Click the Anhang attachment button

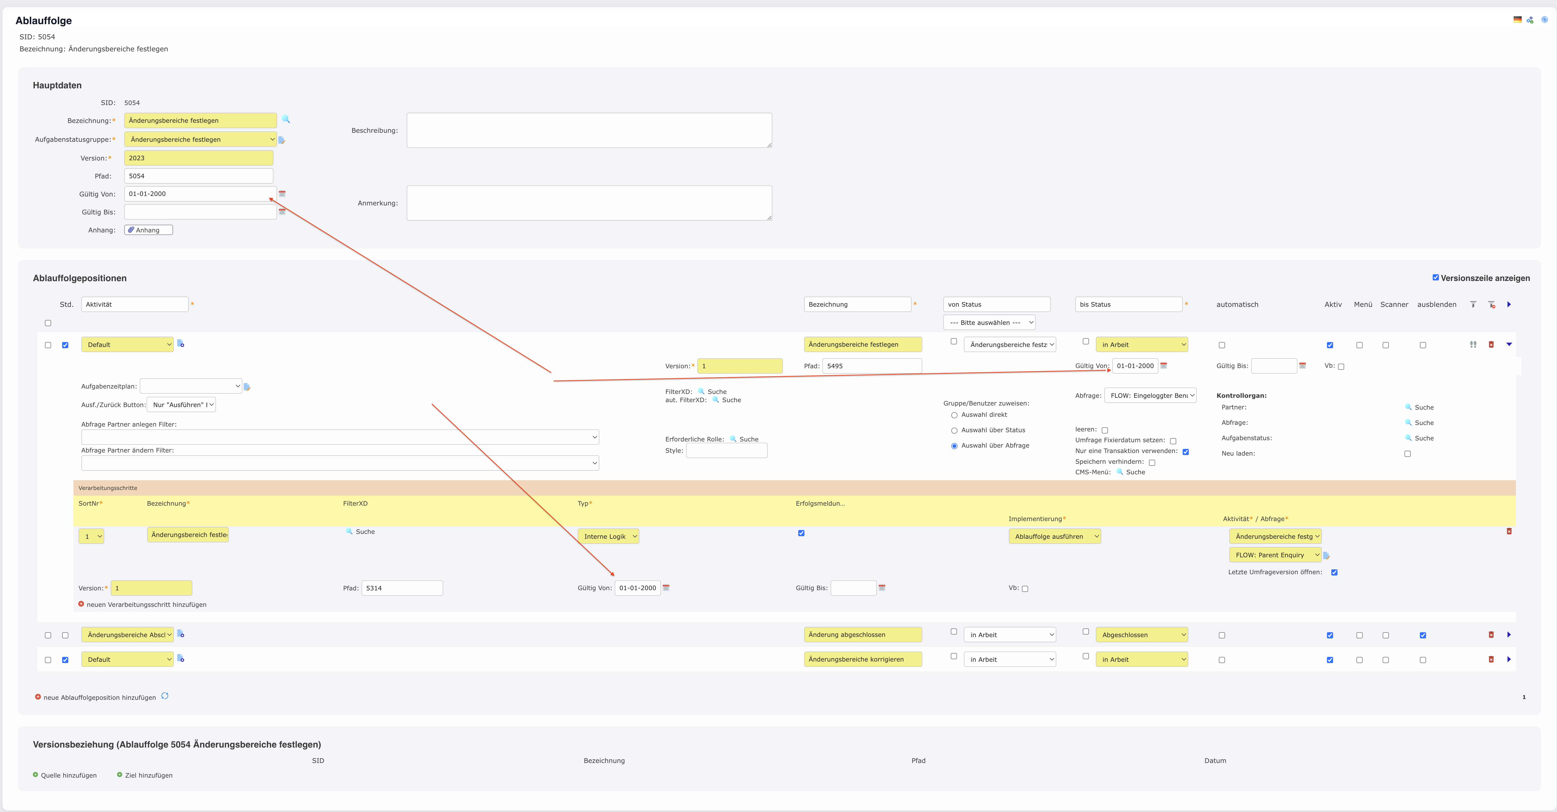[x=148, y=230]
